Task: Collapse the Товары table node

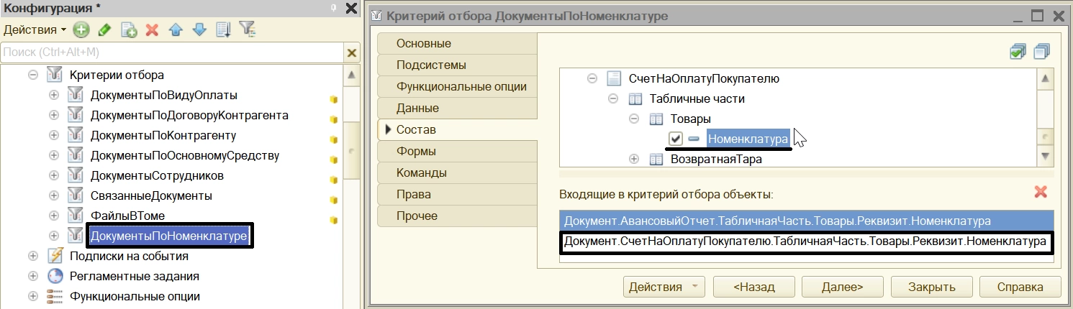Action: pyautogui.click(x=634, y=119)
